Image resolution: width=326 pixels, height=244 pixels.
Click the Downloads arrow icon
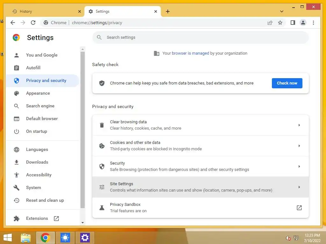click(17, 162)
